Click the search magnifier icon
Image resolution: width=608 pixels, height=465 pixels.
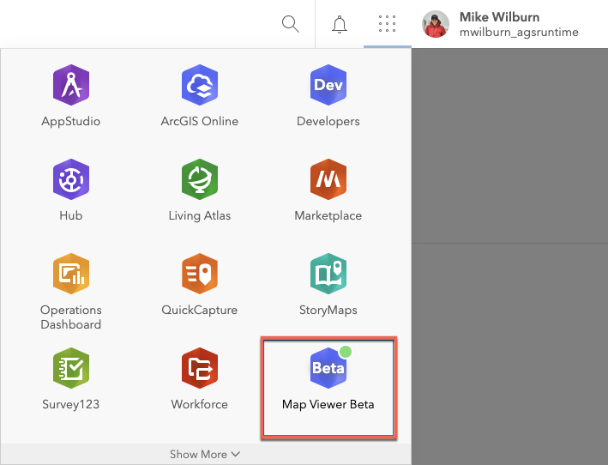point(291,24)
